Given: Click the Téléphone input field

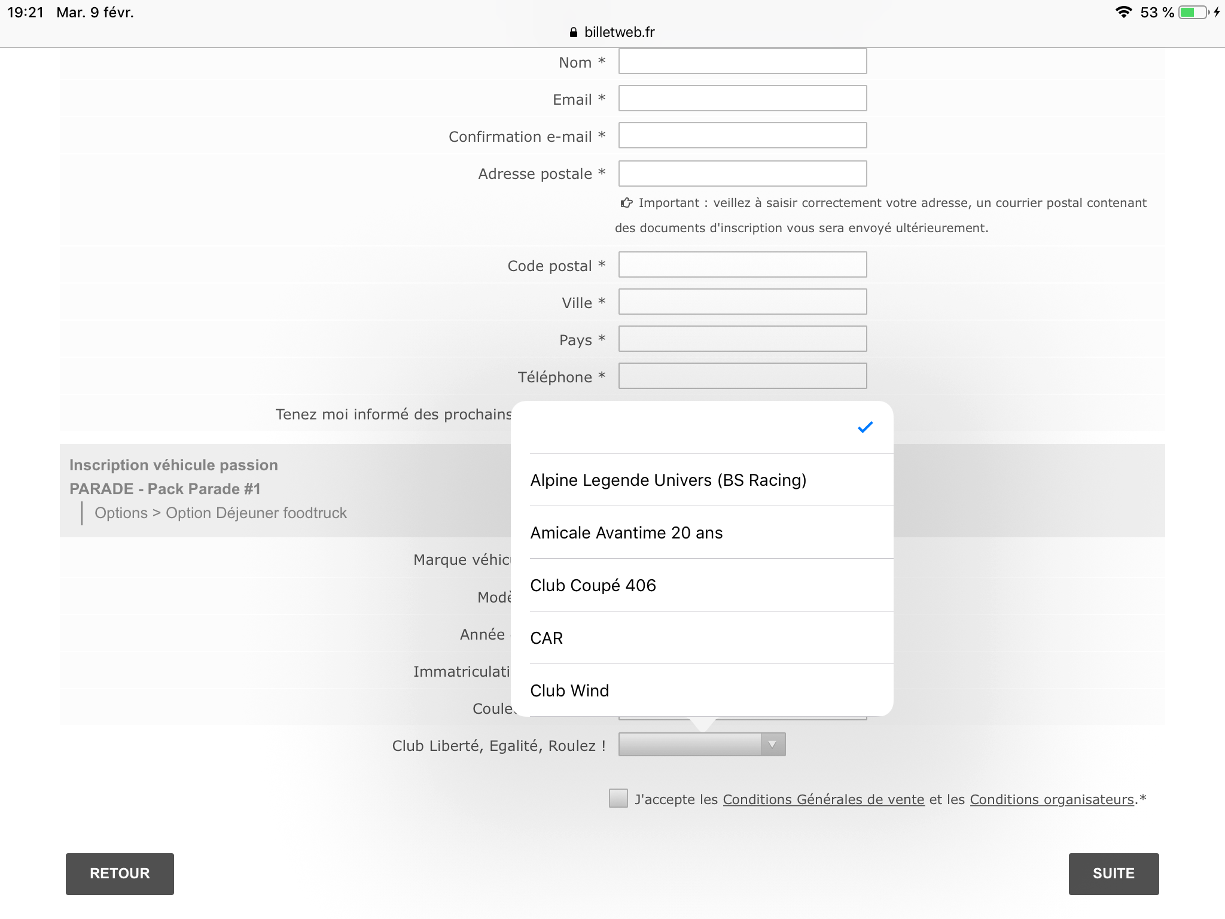Looking at the screenshot, I should tap(742, 376).
